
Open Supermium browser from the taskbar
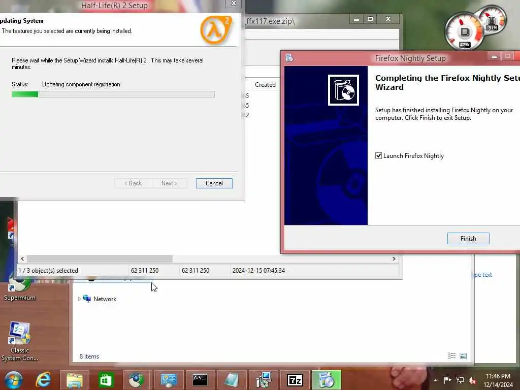coord(136,380)
